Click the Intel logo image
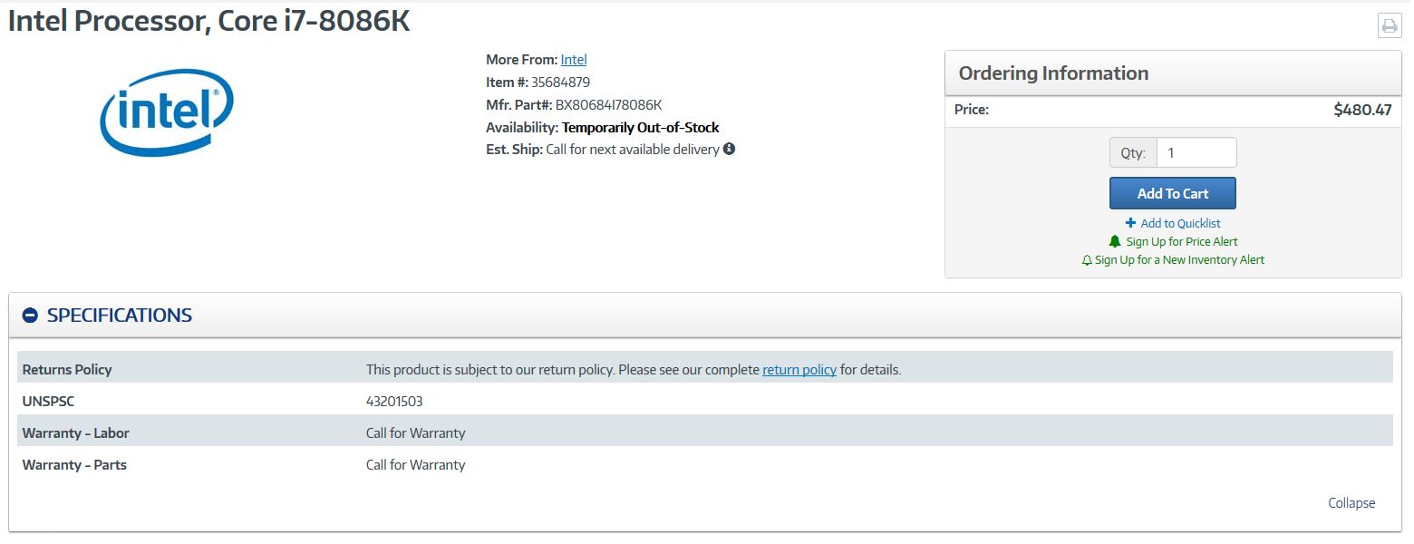Screen dimensions: 1414x544 [x=167, y=112]
